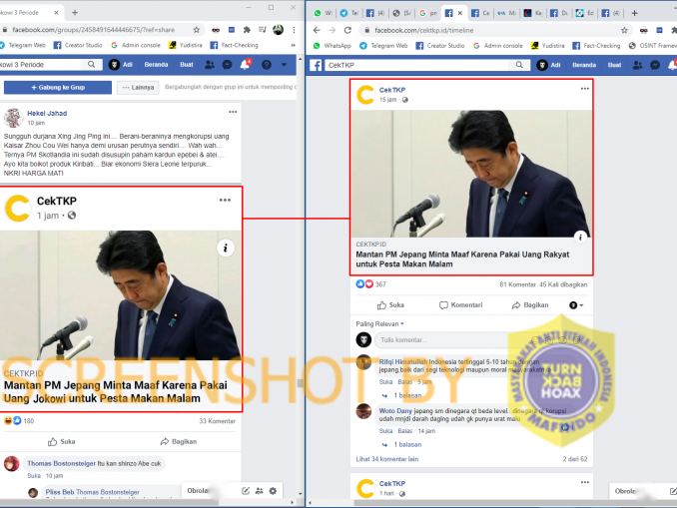Image resolution: width=677 pixels, height=508 pixels.
Task: Open left browser three-dot menu
Action: click(x=294, y=30)
